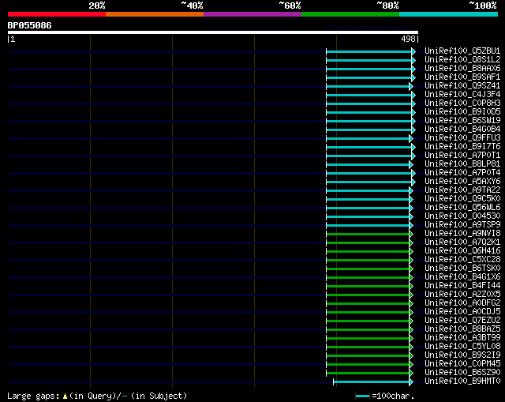
Task: Open hit UniRef100_A9NVI8
Action: tap(462, 234)
